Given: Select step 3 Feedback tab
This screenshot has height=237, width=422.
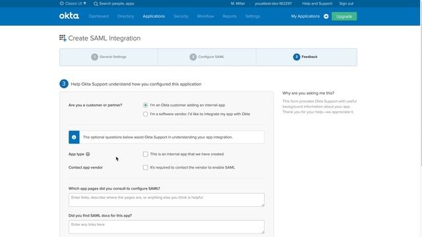Looking at the screenshot, I should coord(306,57).
